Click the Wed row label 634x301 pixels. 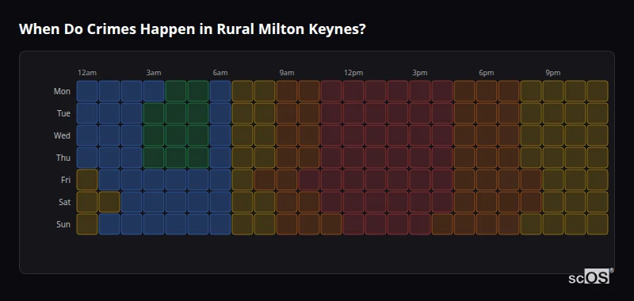tap(62, 135)
